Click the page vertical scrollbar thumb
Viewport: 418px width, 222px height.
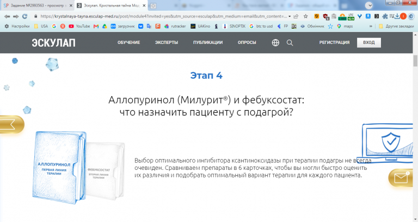[415, 61]
